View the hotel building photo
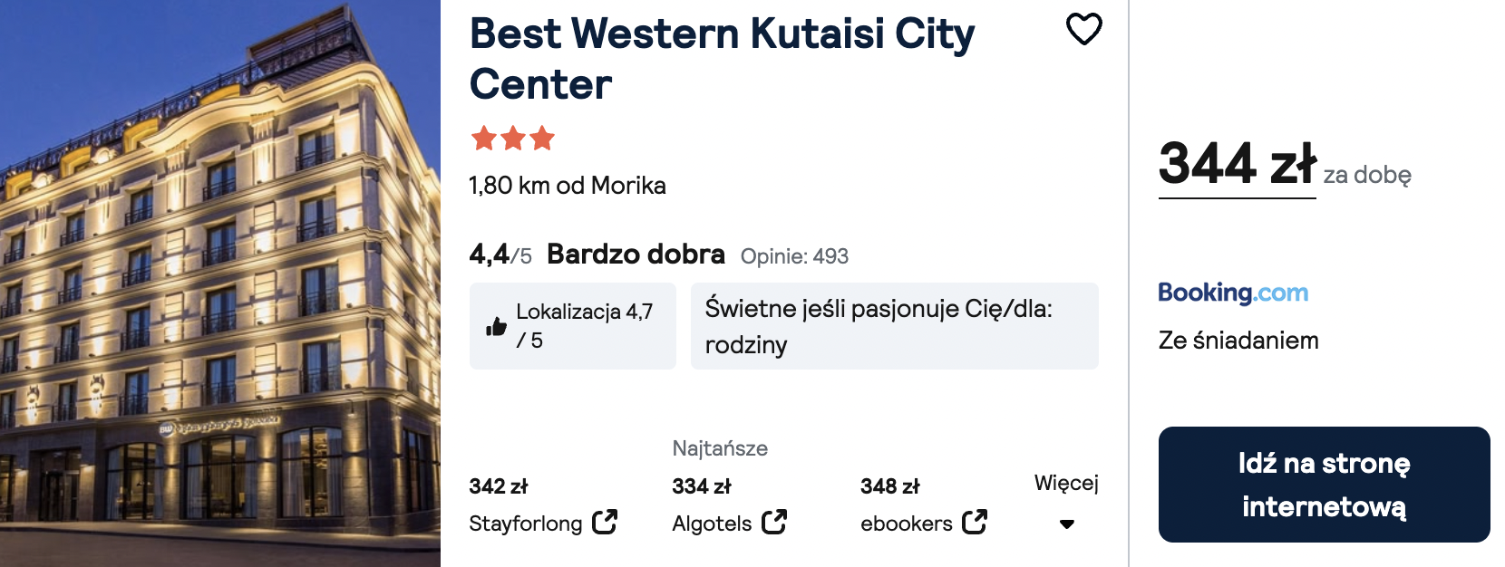The image size is (1505, 567). click(x=220, y=283)
